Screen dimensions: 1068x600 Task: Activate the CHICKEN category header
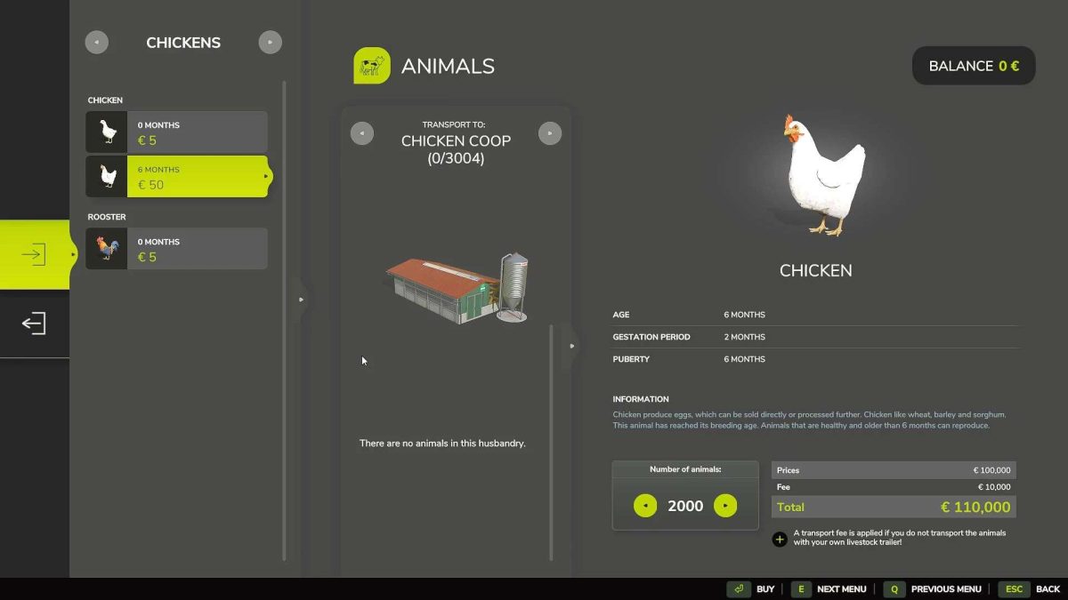pos(105,100)
